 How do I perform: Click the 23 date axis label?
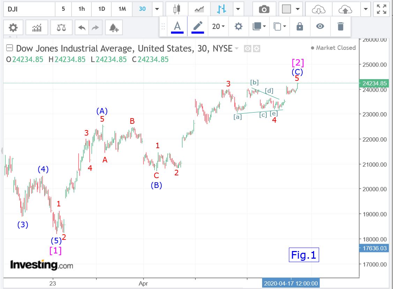[53, 283]
